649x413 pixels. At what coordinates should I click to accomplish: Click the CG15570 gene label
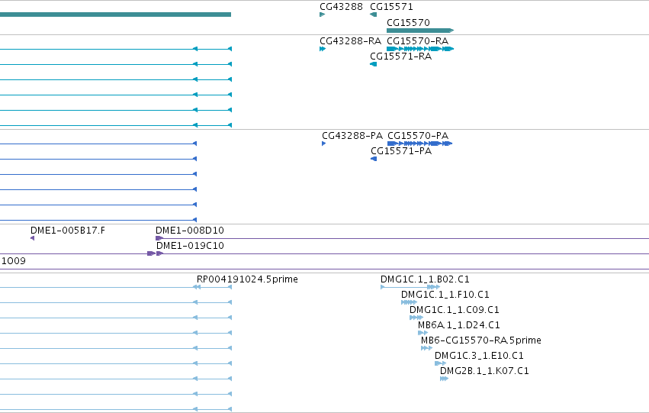tap(408, 22)
